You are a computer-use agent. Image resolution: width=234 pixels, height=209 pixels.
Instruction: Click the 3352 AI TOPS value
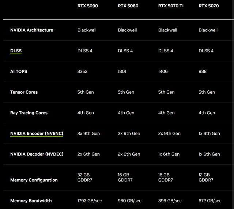click(82, 71)
